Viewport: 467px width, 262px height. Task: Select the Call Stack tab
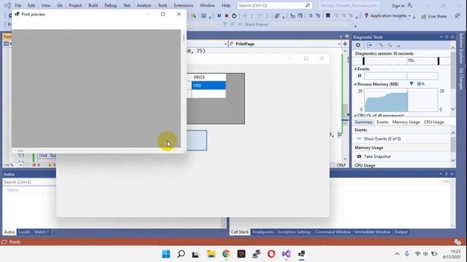239,232
